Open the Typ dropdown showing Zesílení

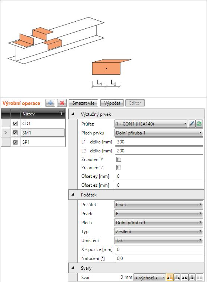click(x=159, y=231)
